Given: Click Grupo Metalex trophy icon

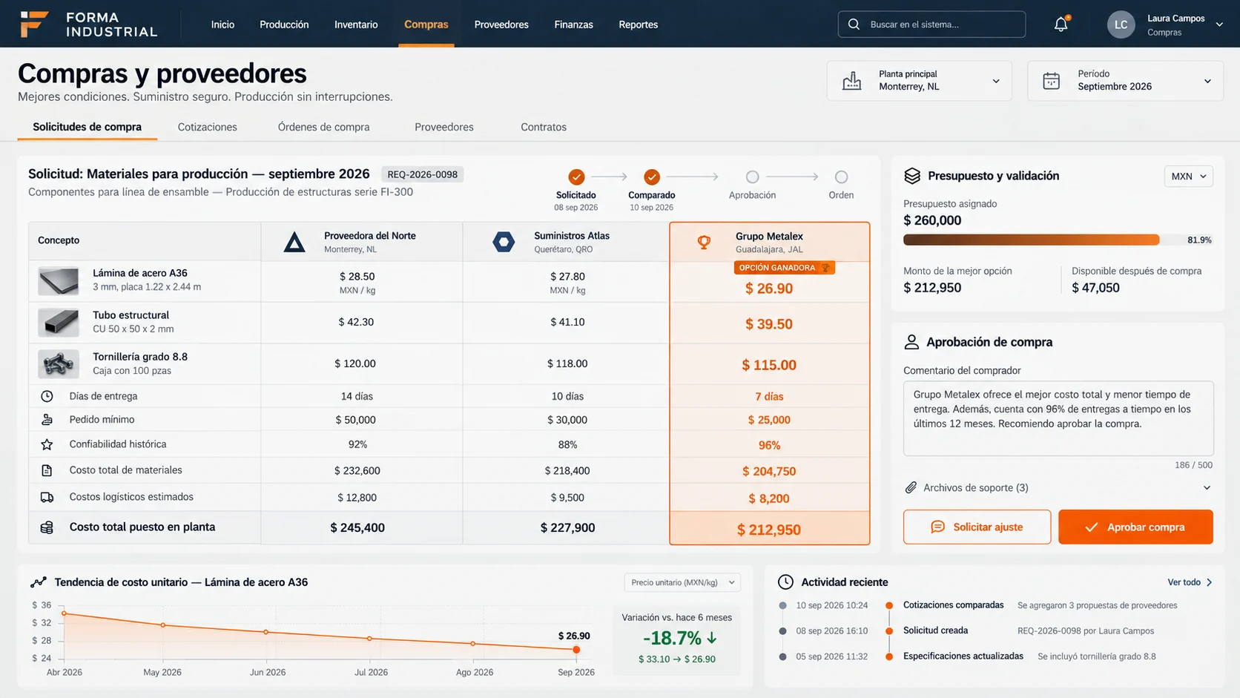Looking at the screenshot, I should point(704,242).
